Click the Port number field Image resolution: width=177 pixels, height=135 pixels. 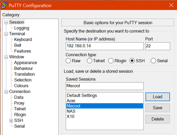click(x=157, y=46)
